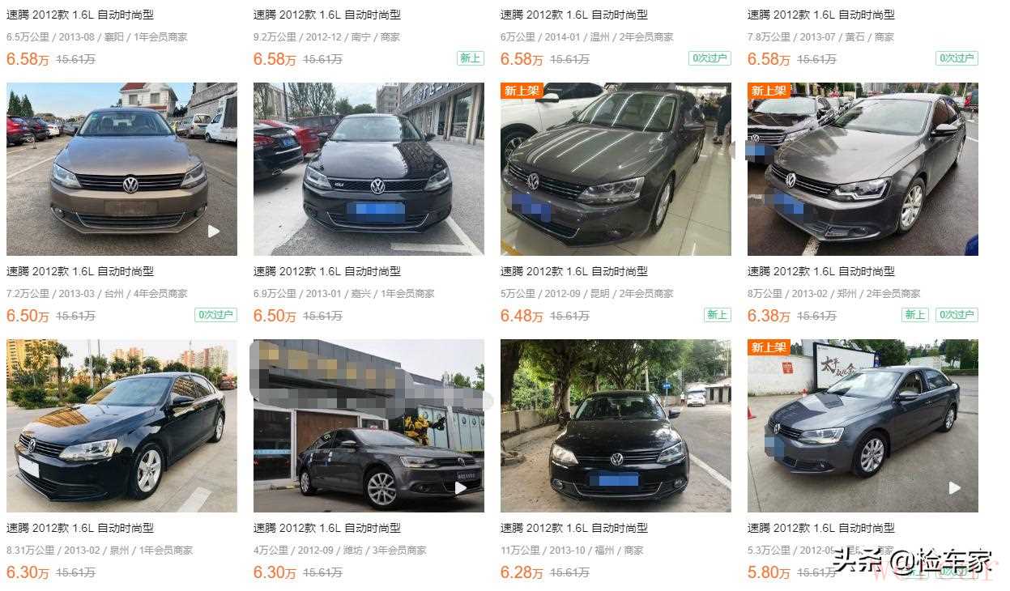
Task: Click 0次过户 tag on the 台州 listing
Action: click(x=215, y=315)
